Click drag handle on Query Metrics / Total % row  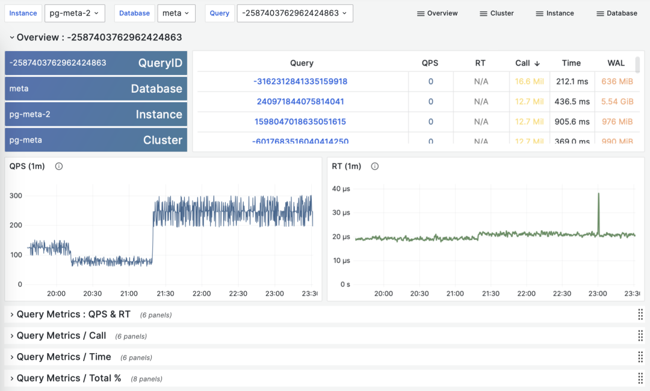640,378
